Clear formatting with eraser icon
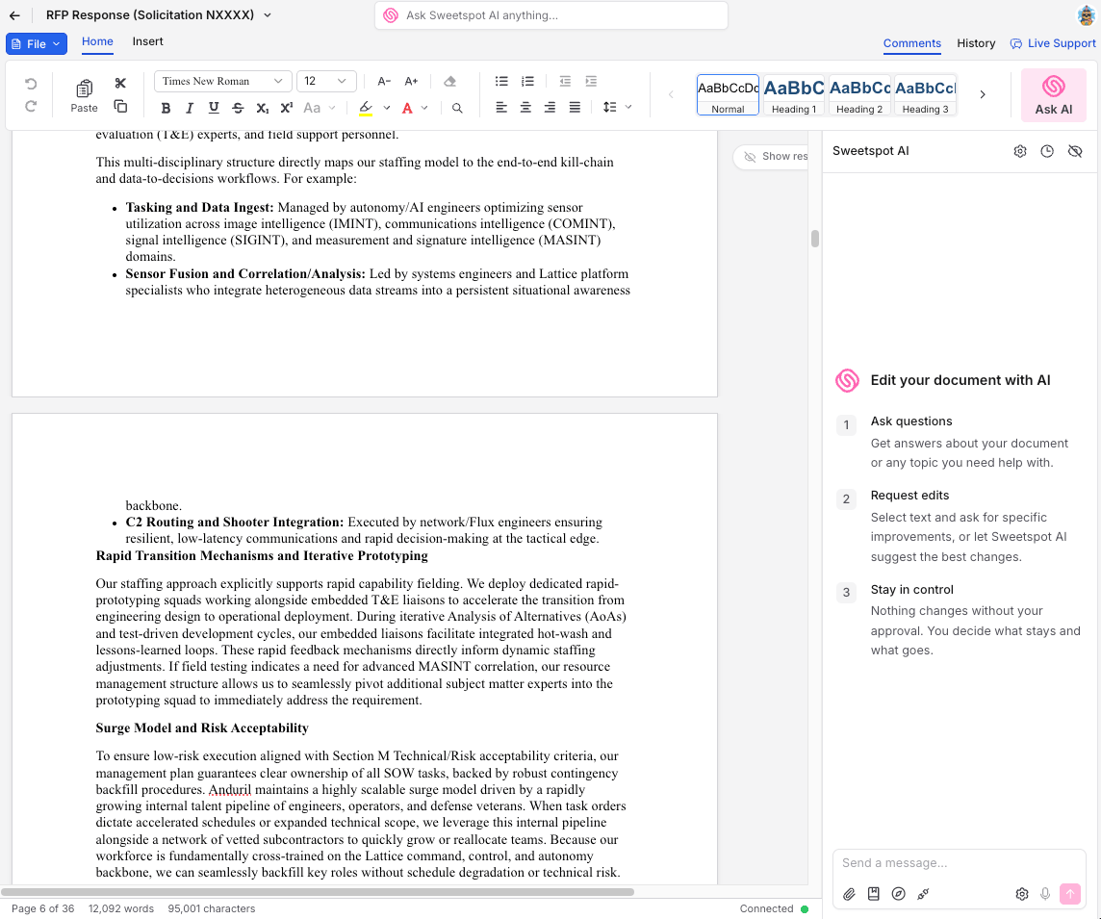 click(x=450, y=82)
